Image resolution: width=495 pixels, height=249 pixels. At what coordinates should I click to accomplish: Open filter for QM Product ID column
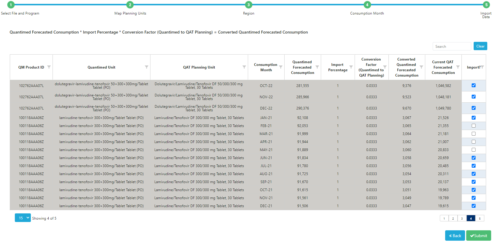click(49, 67)
